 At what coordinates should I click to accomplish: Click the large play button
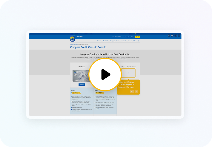click(105, 74)
